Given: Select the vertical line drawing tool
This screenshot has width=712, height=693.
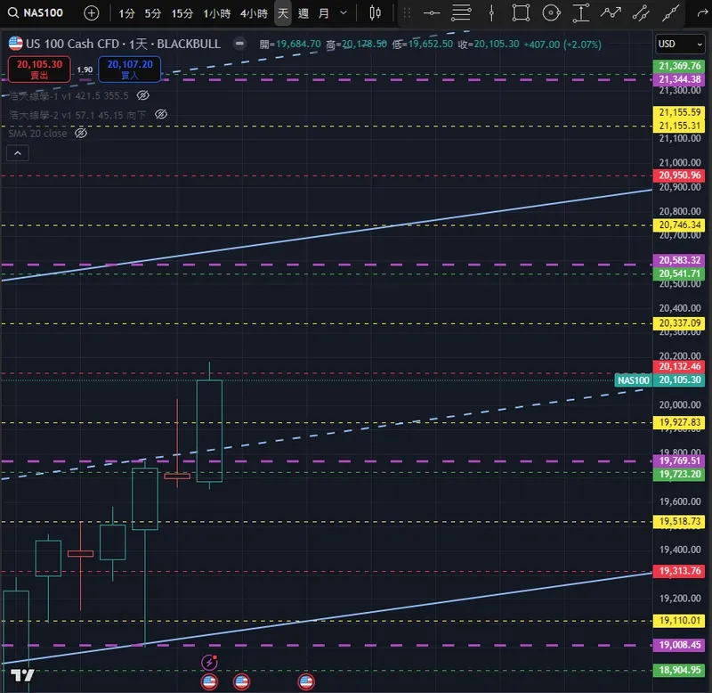Looking at the screenshot, I should tap(491, 13).
